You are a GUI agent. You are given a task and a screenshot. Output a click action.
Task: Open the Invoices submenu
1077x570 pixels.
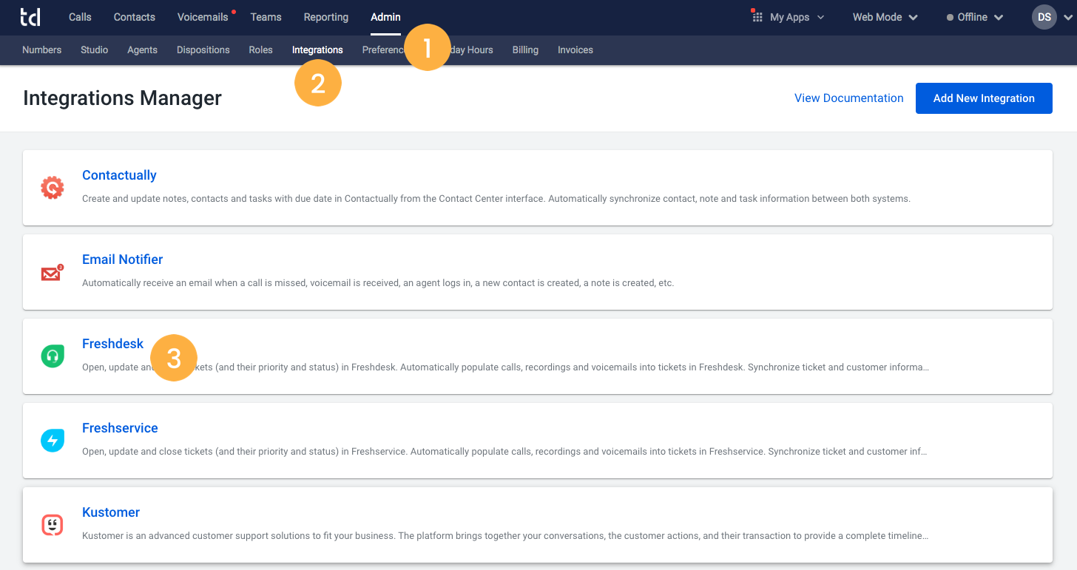coord(575,50)
